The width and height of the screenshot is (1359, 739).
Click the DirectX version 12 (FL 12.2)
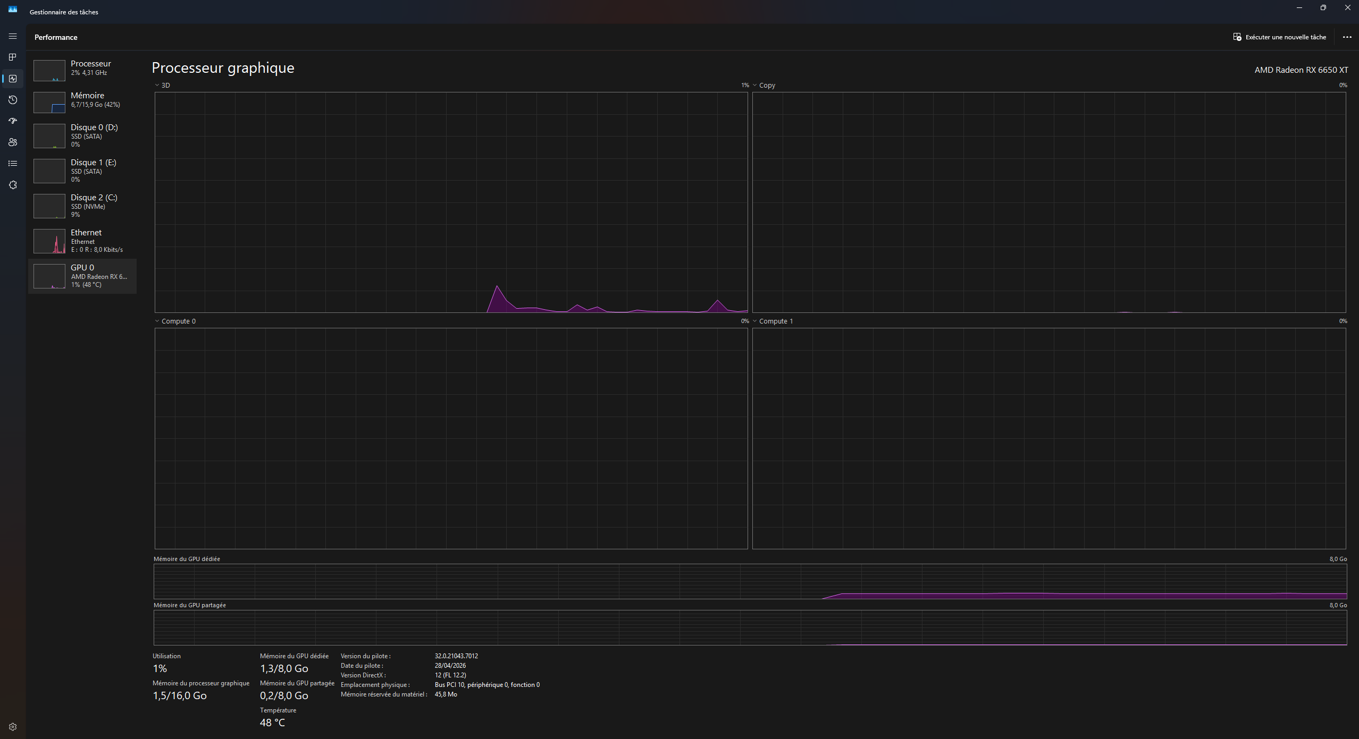[x=450, y=675]
